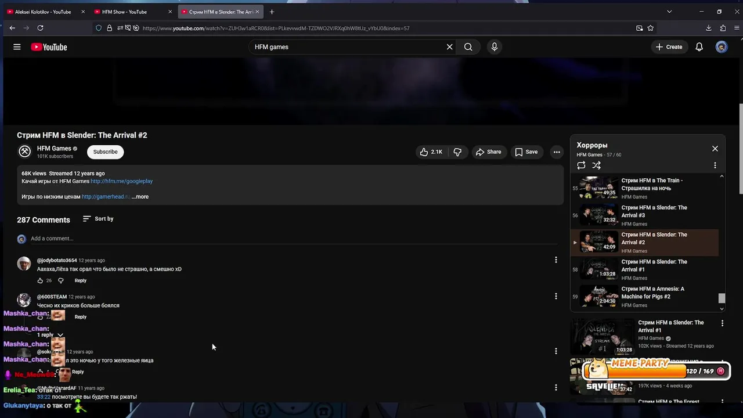Screen dimensions: 743x418
Task: Subscribe to HFM Games
Action: click(106, 152)
